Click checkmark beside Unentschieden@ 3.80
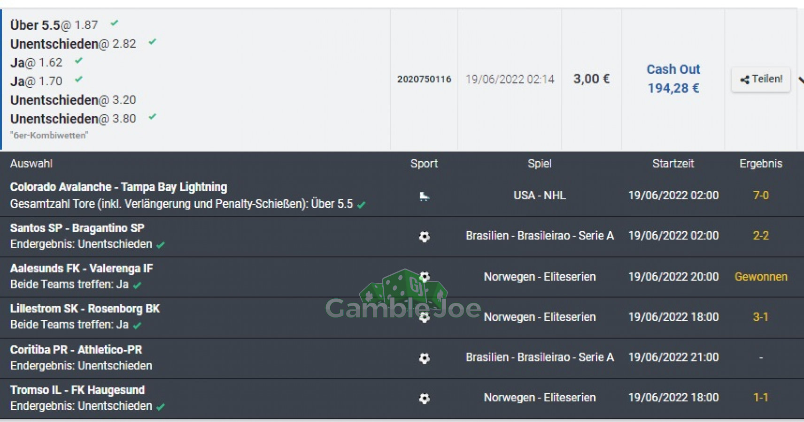 152,117
